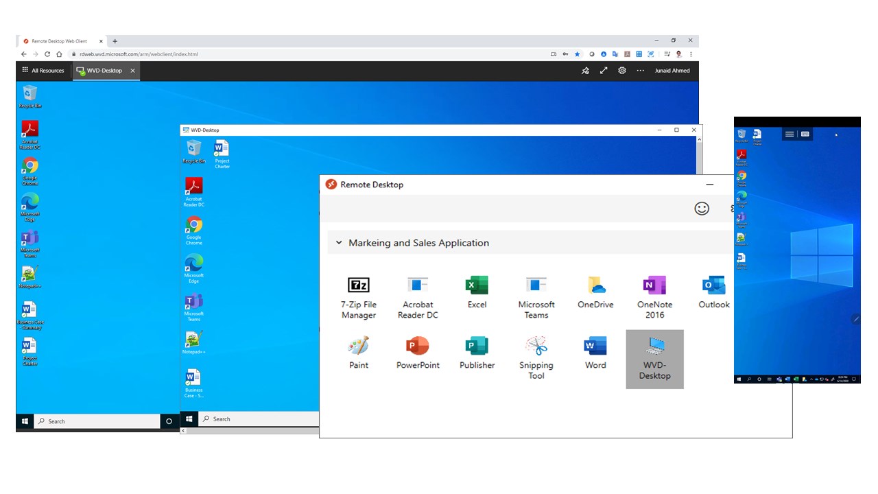Screen dimensions: 878x494
Task: Click the Search box in web client taskbar
Action: pos(96,421)
